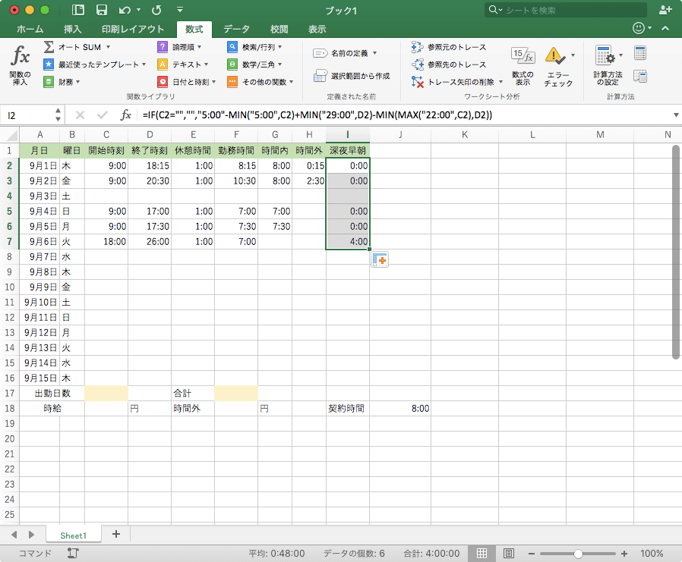Open the 挿入 tab
This screenshot has height=562, width=682.
[73, 29]
